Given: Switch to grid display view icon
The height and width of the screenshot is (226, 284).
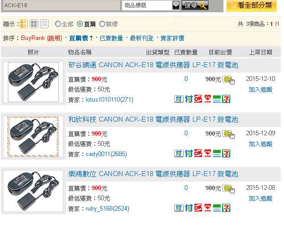Looking at the screenshot, I should tap(34, 24).
